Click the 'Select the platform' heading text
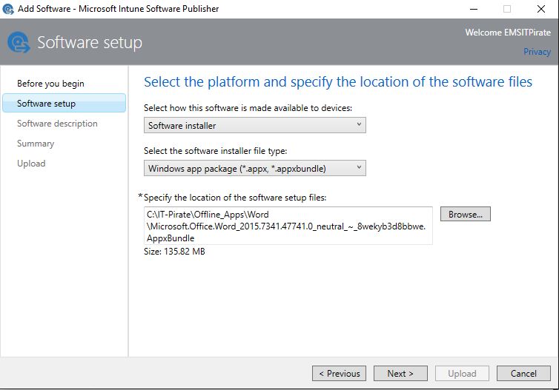The height and width of the screenshot is (390, 559). (338, 82)
